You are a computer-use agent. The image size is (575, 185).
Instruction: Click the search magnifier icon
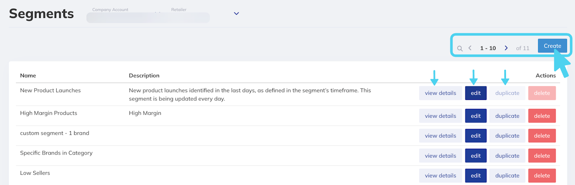(460, 48)
